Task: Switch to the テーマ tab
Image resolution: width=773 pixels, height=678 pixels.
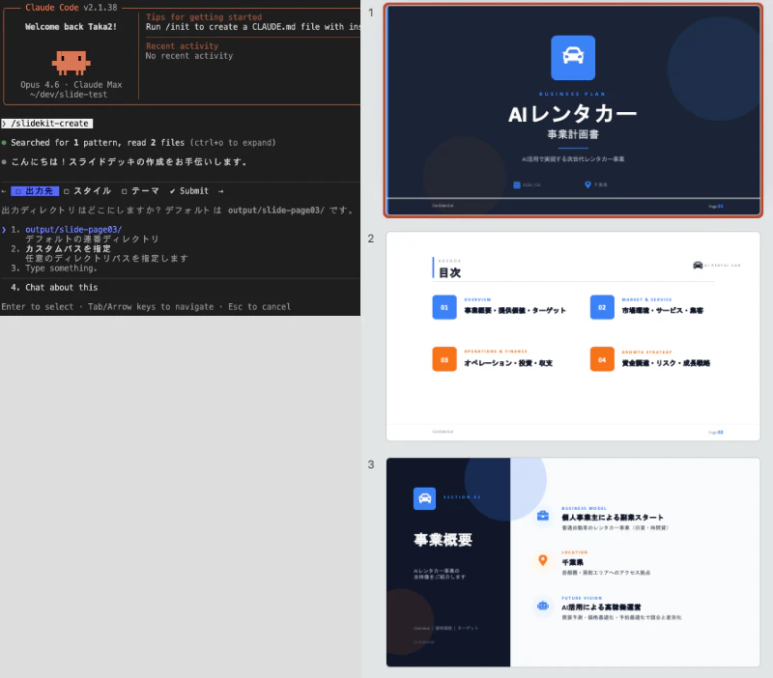Action: click(140, 191)
